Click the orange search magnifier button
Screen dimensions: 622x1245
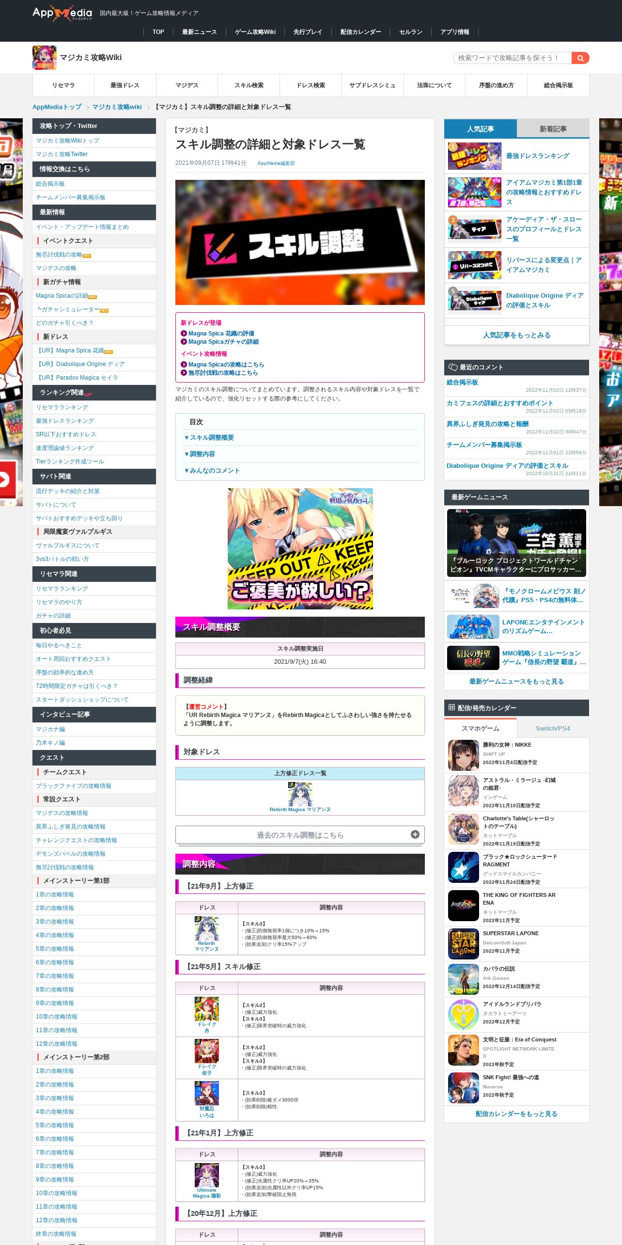coord(580,58)
